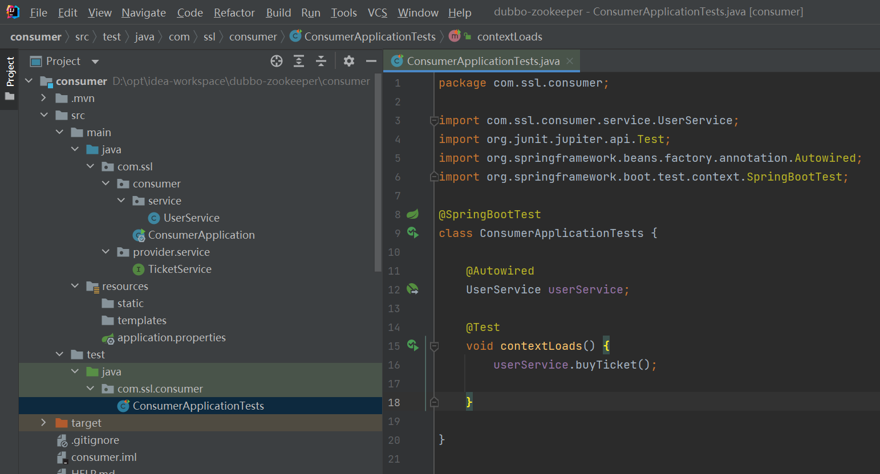Click TicketService interface icon in tree
Image resolution: width=880 pixels, height=474 pixels.
click(139, 269)
